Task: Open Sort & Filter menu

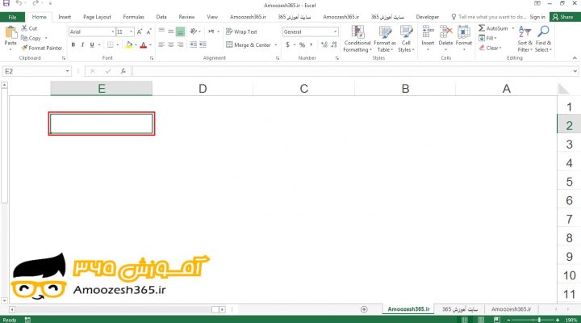Action: coord(525,39)
